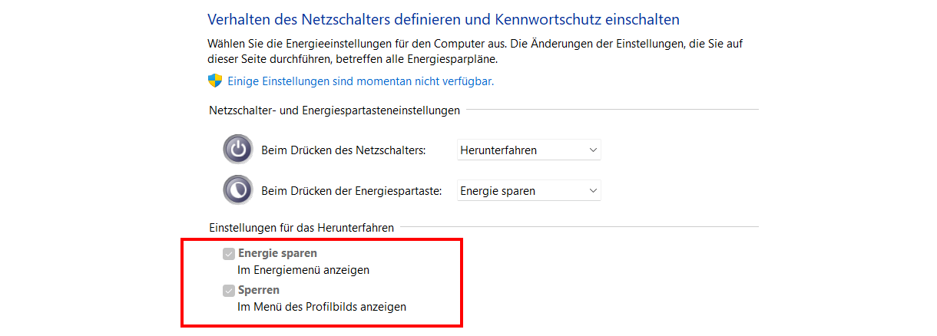This screenshot has width=937, height=336.
Task: Click the bold 'Energie sparen' checkbox label
Action: coord(277,253)
